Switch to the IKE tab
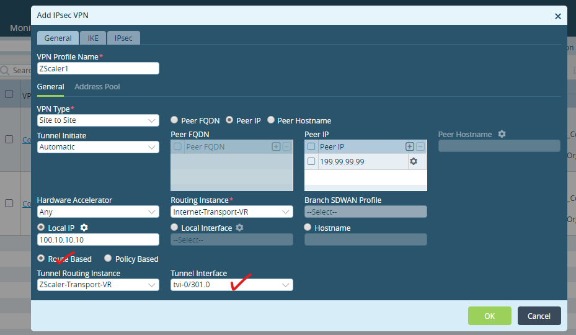Image resolution: width=576 pixels, height=335 pixels. pos(93,38)
